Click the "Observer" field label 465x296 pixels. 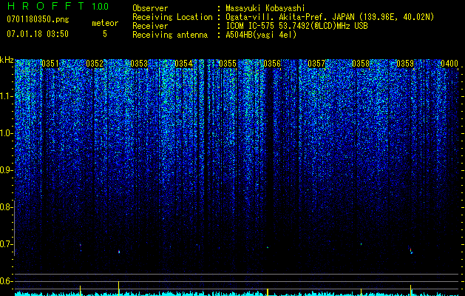point(150,8)
